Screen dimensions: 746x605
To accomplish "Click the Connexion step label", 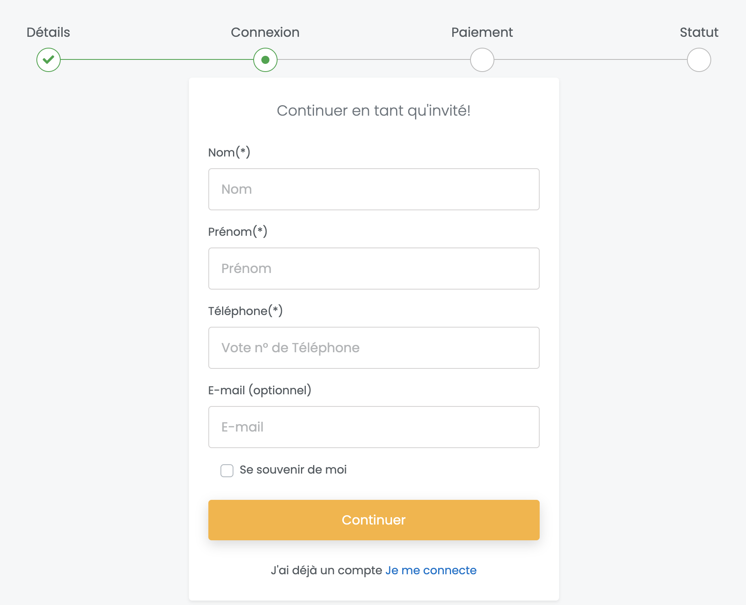I will click(265, 32).
